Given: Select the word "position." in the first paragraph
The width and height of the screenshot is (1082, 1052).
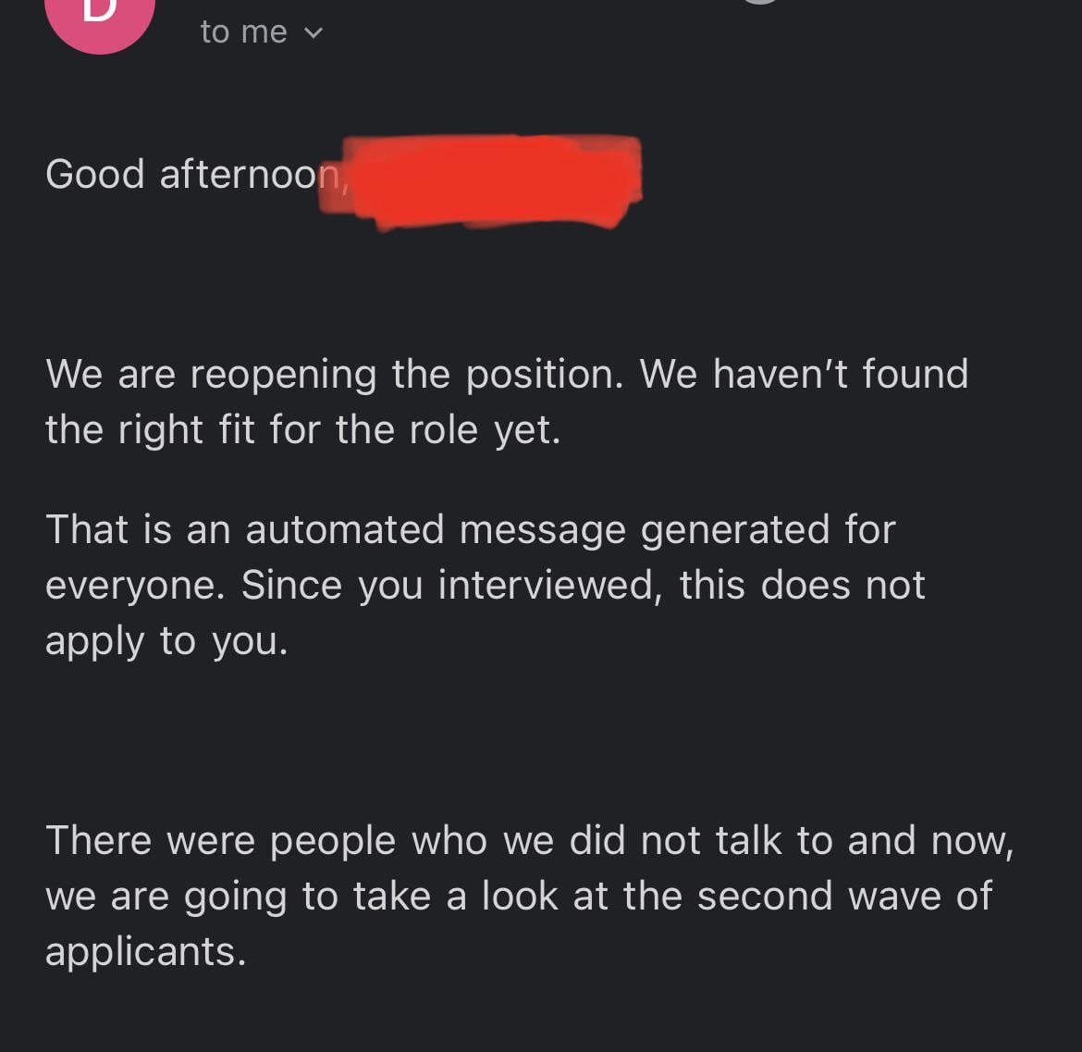Looking at the screenshot, I should click(545, 375).
